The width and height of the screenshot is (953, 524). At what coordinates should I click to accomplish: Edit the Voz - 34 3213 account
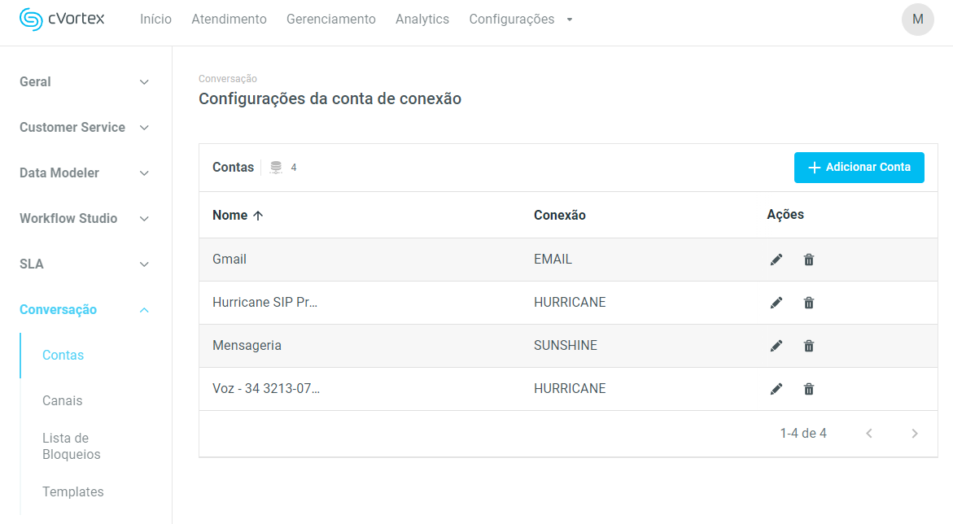[x=776, y=389]
